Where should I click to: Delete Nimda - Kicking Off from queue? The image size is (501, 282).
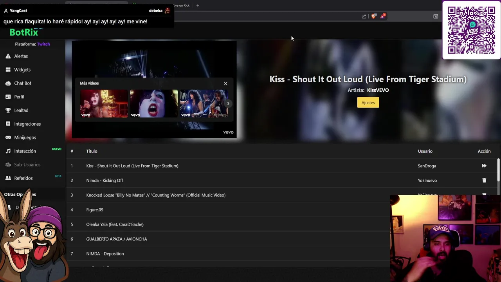pos(484,181)
